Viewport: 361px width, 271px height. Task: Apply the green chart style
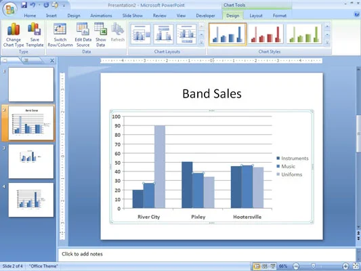[304, 35]
